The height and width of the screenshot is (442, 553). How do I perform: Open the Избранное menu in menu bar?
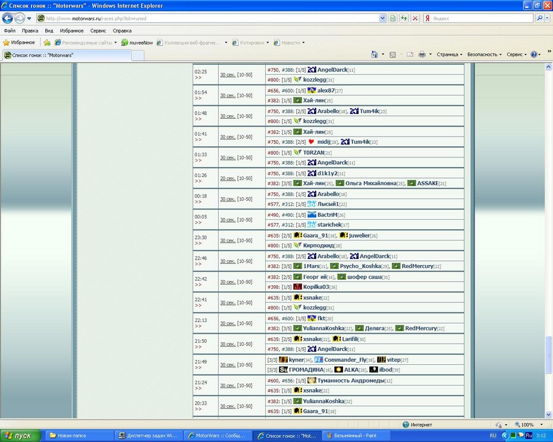71,31
